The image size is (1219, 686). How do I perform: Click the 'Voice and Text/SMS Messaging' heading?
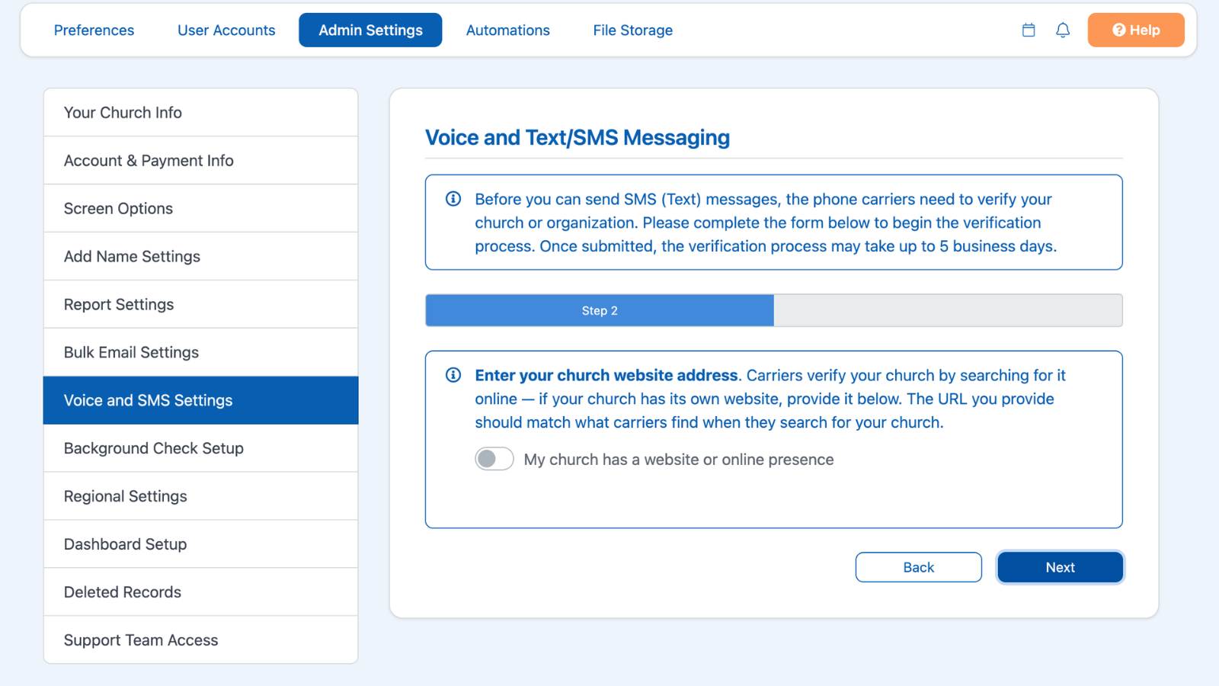click(577, 137)
